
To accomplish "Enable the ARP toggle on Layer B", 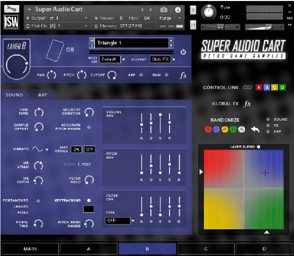I will tap(141, 75).
